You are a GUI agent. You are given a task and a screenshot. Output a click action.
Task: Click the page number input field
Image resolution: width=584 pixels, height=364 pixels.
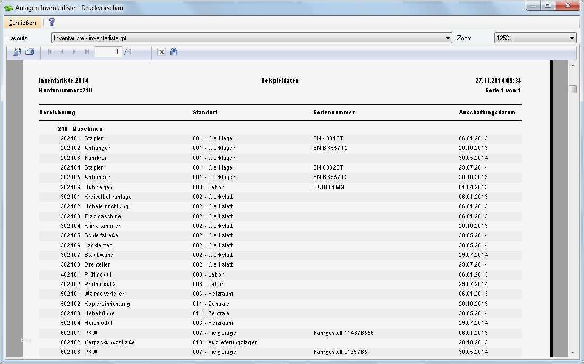(x=108, y=52)
